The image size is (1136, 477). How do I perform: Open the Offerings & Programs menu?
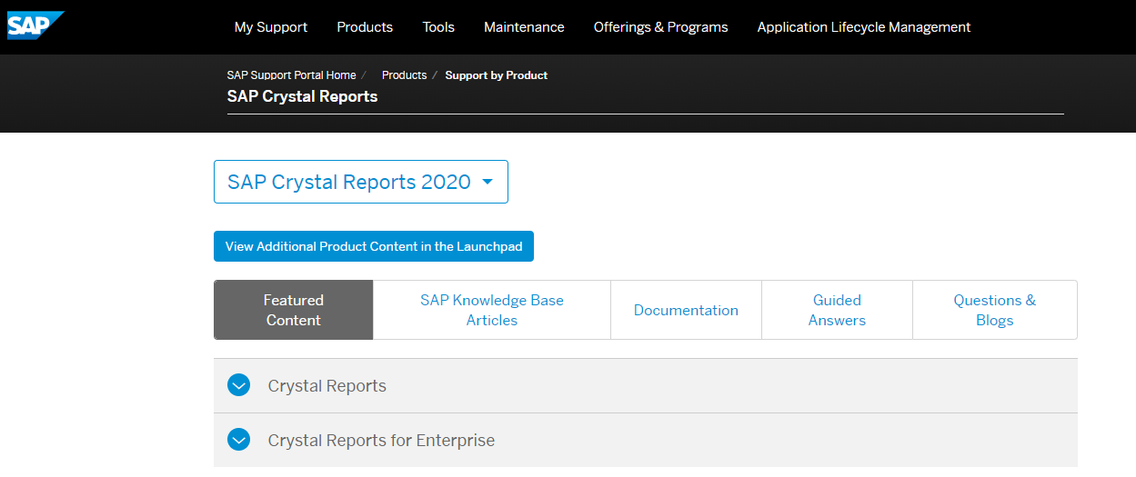660,27
